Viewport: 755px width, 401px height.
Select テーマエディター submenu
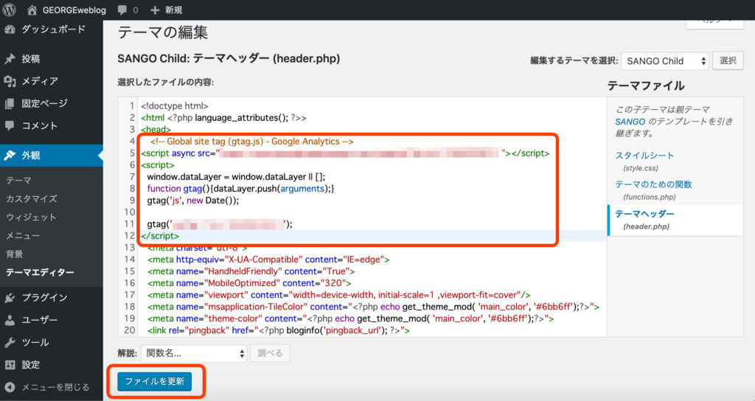coord(40,273)
